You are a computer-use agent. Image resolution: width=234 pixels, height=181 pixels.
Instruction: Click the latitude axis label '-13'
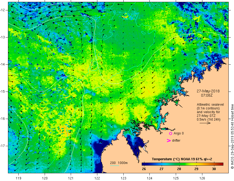pos(3,37)
